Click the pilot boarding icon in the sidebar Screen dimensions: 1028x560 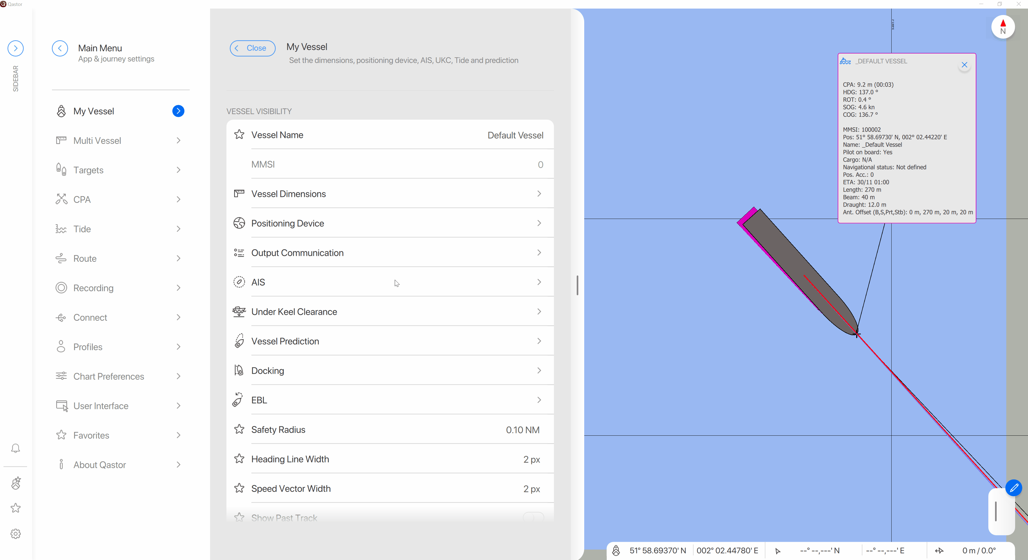[x=16, y=483]
